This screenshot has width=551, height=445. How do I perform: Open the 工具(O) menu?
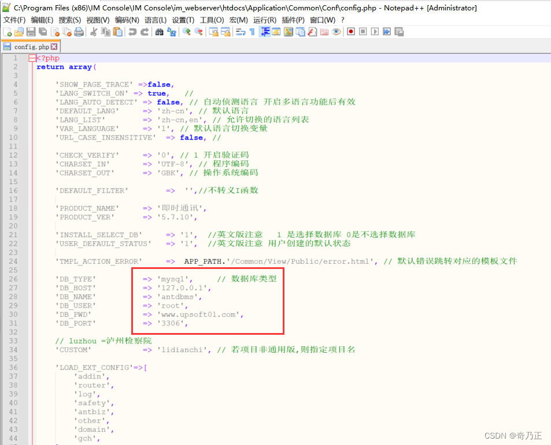coord(212,20)
